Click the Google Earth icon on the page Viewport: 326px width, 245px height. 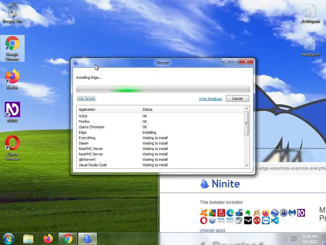point(275,213)
